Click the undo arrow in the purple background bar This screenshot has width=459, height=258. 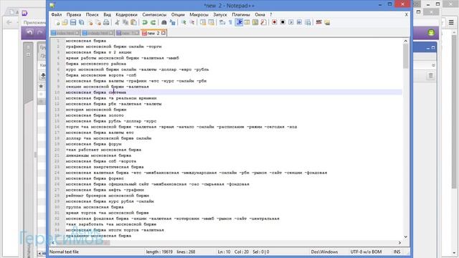coord(29,32)
